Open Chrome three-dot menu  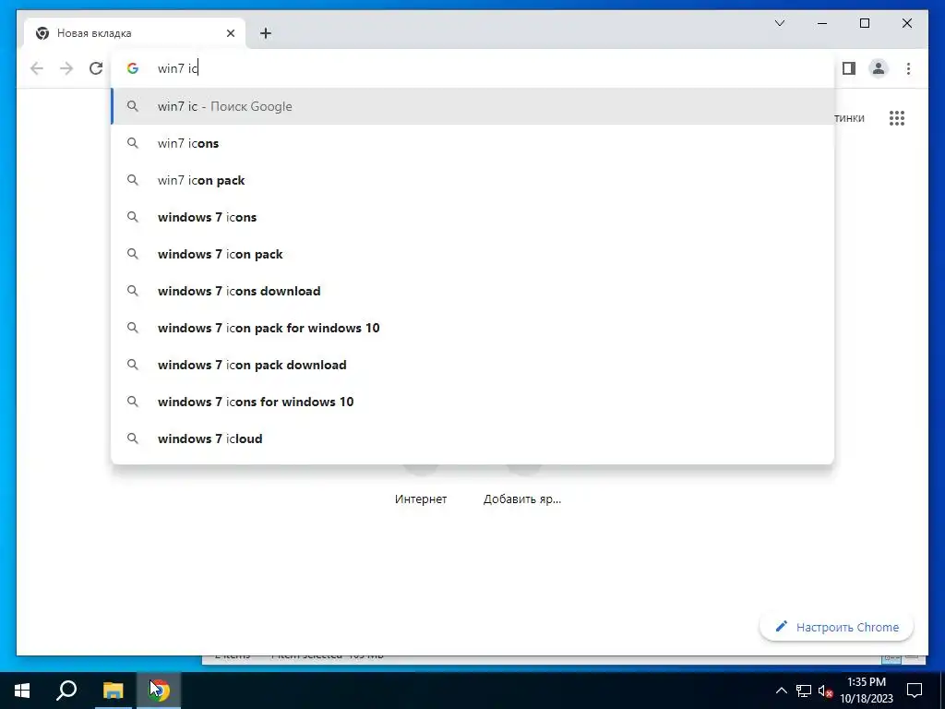(x=908, y=68)
